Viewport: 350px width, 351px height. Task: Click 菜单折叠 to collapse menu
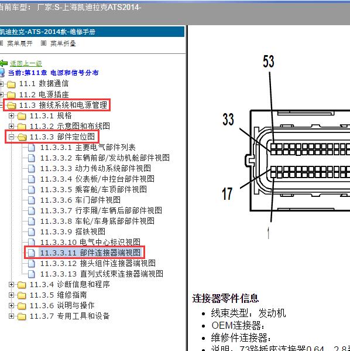pos(63,43)
